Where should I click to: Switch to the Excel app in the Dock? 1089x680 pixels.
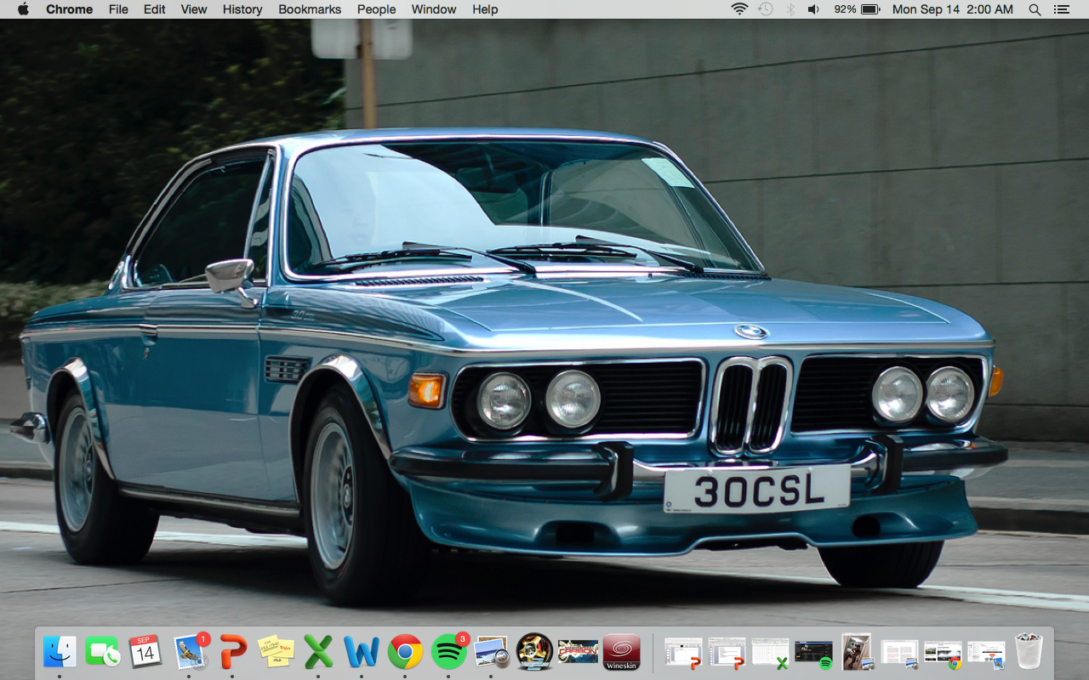319,652
